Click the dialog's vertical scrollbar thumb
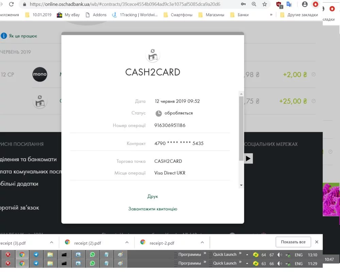The height and width of the screenshot is (272, 340). [x=241, y=129]
